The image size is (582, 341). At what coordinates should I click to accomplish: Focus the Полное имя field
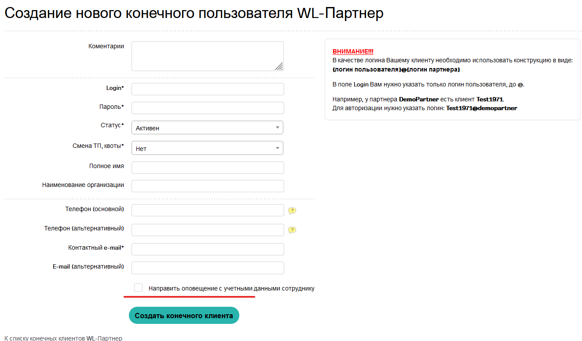208,168
